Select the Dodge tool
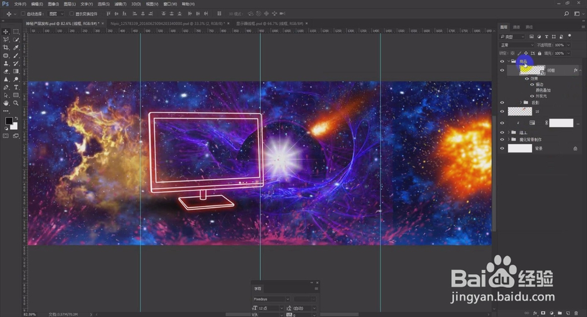The height and width of the screenshot is (317, 587). pos(16,79)
